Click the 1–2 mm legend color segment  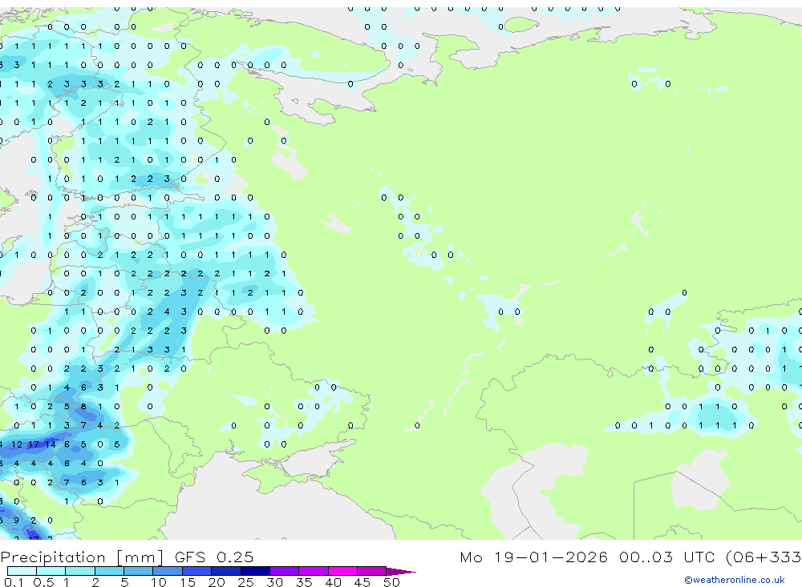click(x=79, y=571)
